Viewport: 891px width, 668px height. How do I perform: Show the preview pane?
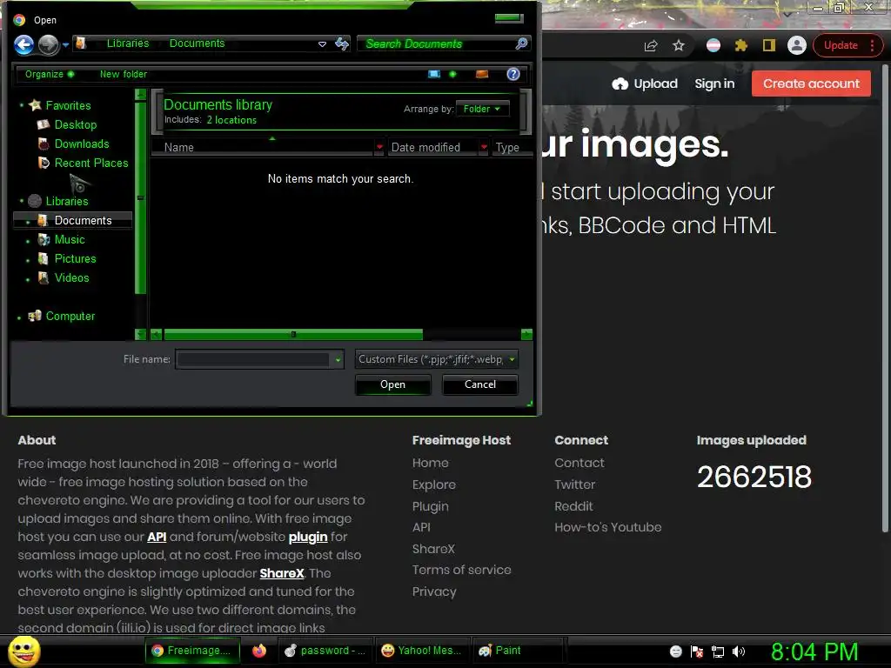pyautogui.click(x=482, y=74)
